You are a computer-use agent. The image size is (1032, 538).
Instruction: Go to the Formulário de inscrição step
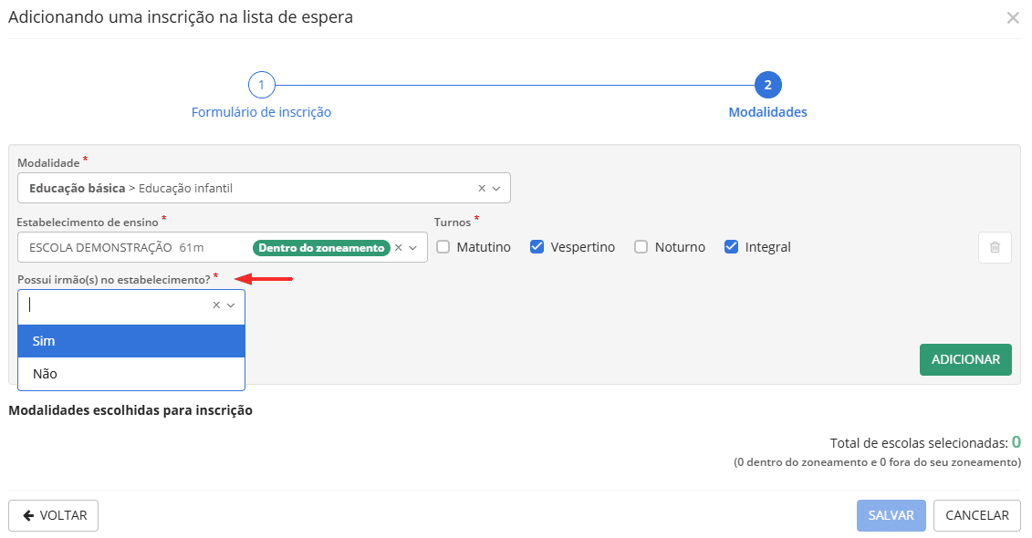click(262, 110)
